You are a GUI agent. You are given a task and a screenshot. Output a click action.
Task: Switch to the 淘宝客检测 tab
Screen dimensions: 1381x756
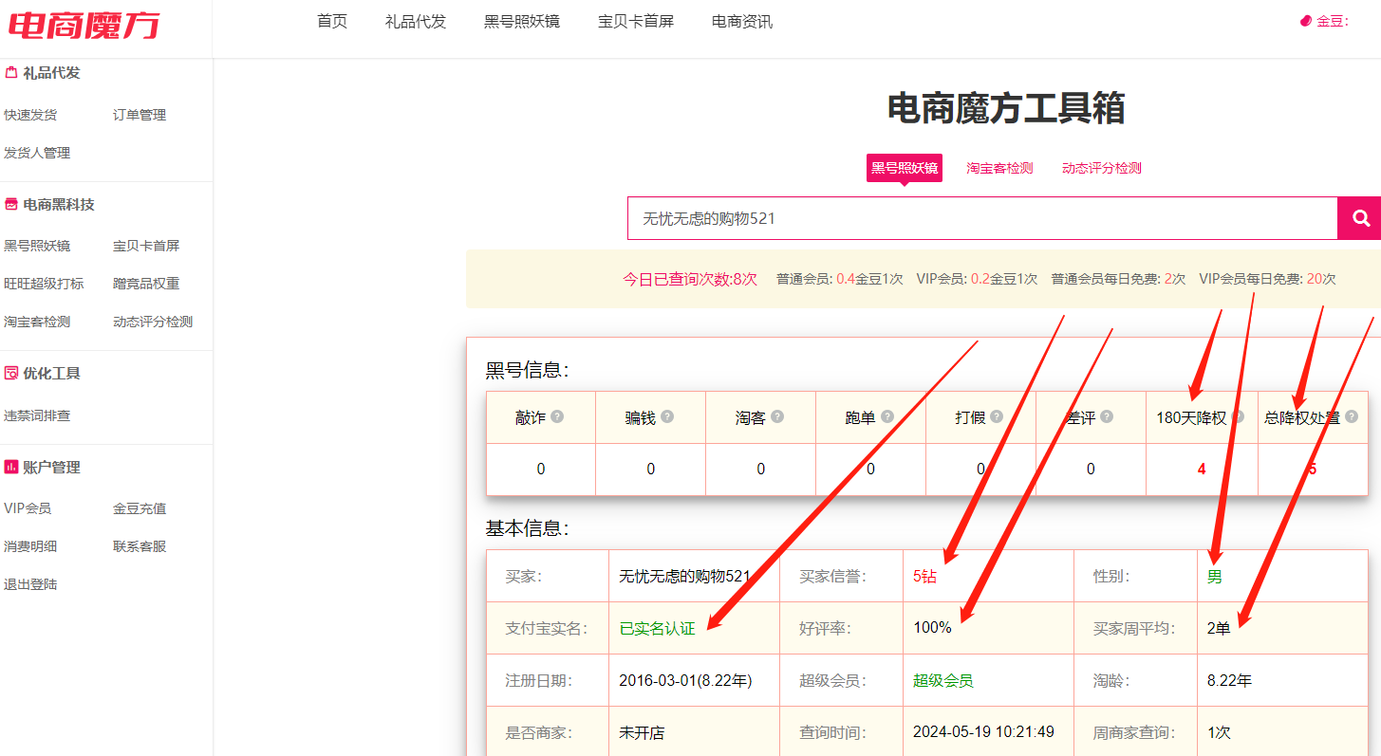click(999, 168)
